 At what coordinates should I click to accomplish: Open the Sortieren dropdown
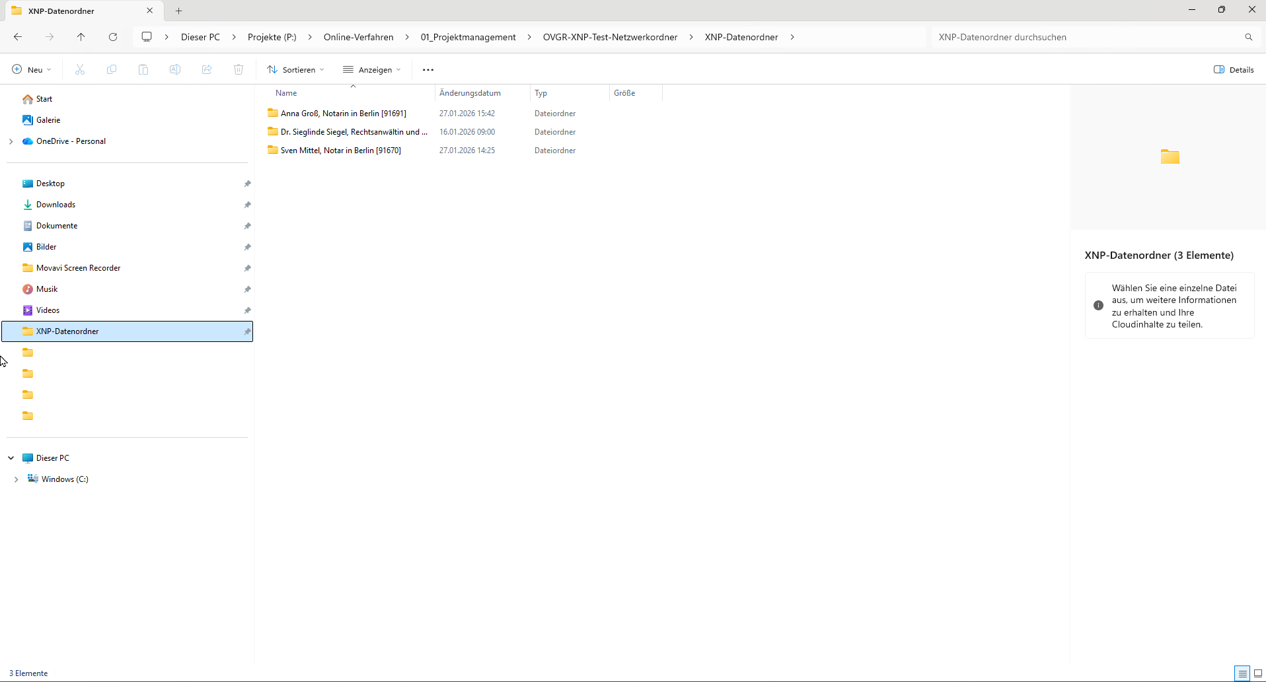[296, 70]
